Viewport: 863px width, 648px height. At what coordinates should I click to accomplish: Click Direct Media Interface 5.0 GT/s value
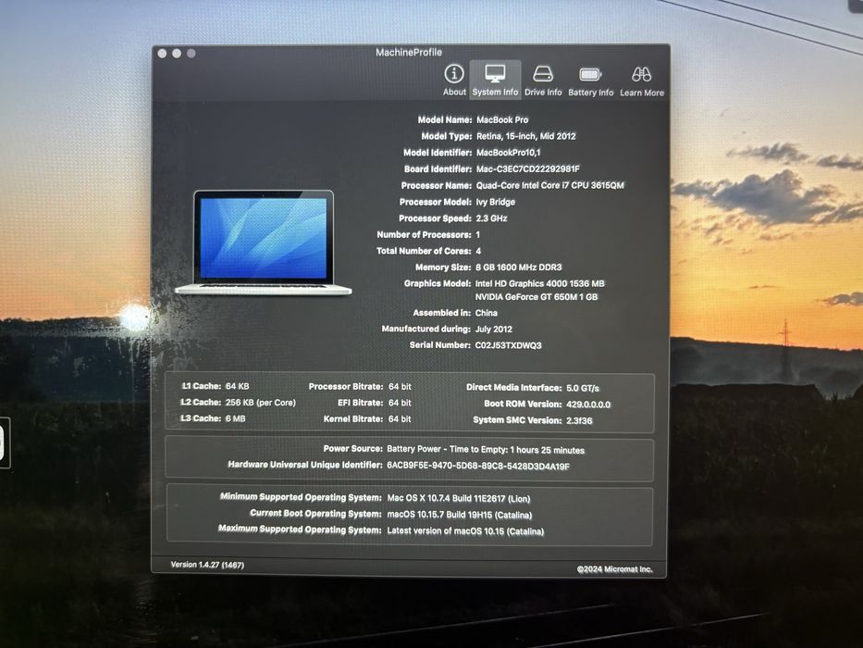pyautogui.click(x=583, y=388)
